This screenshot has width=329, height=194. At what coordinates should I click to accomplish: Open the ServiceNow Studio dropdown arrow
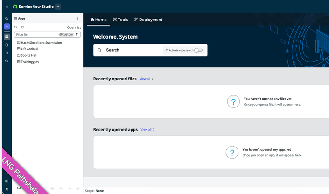pos(58,7)
